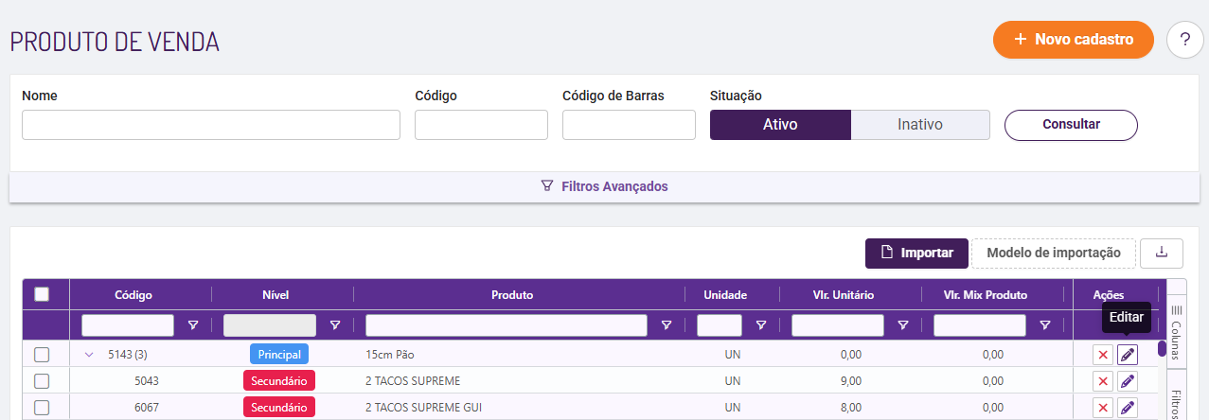Image resolution: width=1209 pixels, height=420 pixels.
Task: Delete product with code 5043
Action: pos(1102,381)
